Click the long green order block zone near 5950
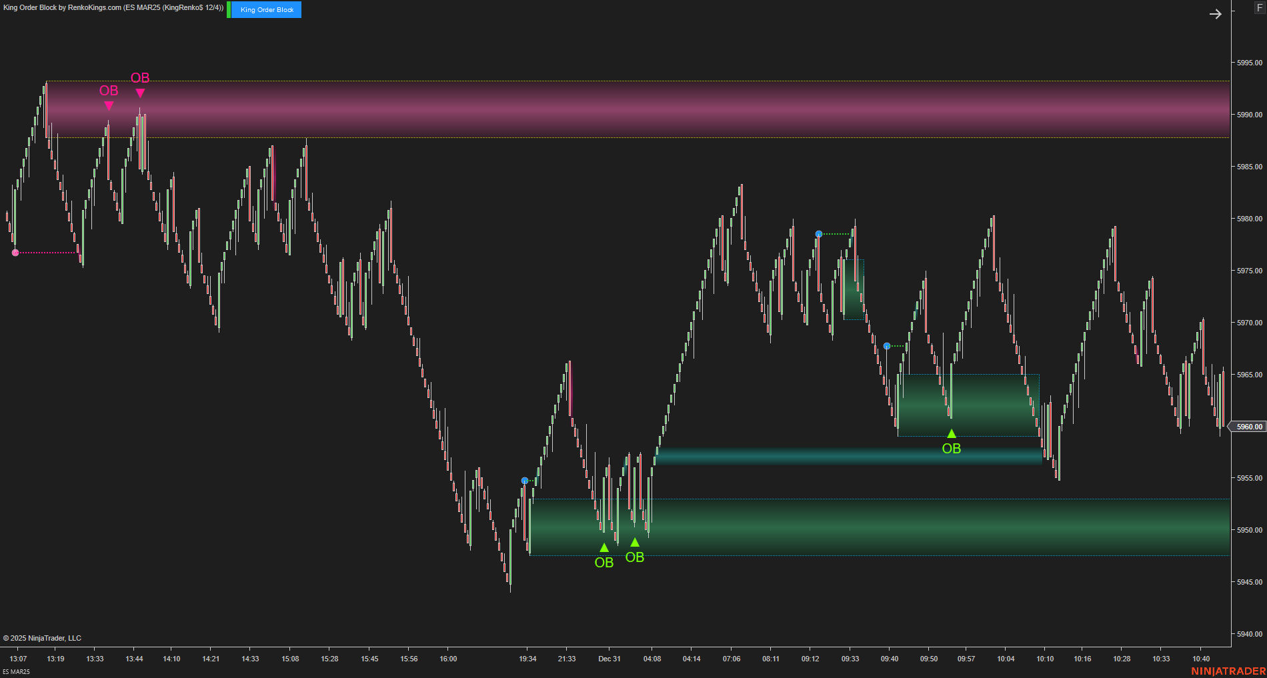 tap(867, 527)
